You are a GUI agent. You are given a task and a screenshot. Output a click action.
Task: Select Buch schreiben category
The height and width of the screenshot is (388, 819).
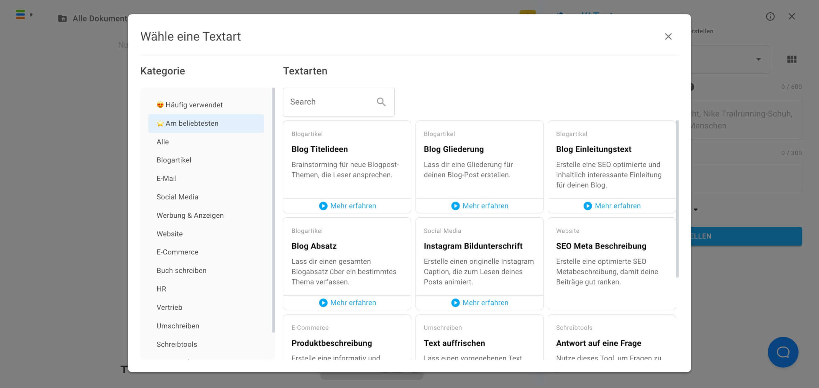(x=206, y=270)
